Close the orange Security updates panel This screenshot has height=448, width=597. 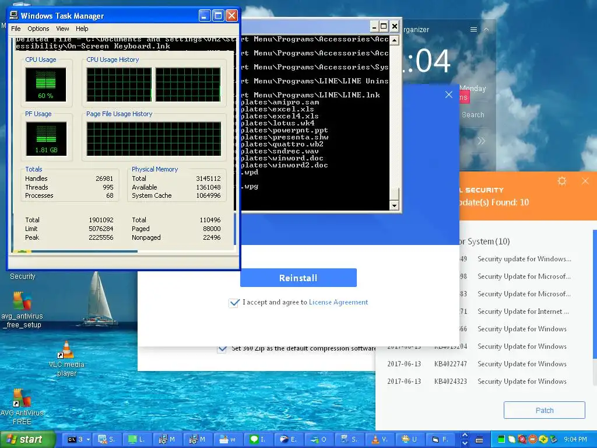click(585, 181)
